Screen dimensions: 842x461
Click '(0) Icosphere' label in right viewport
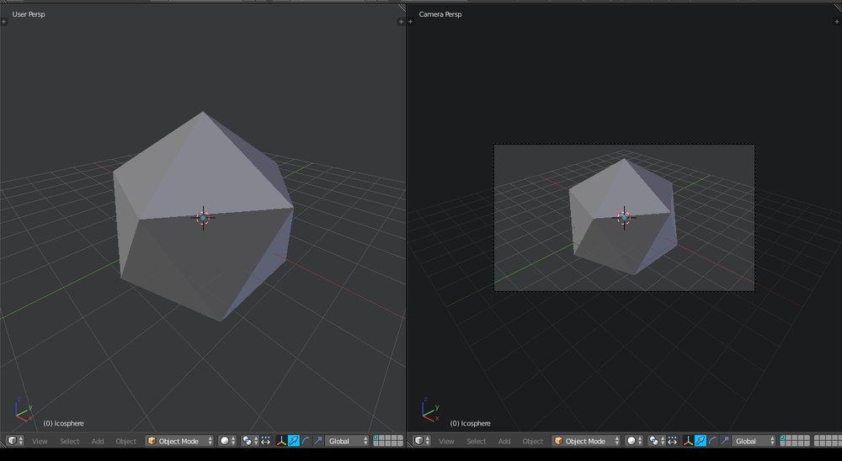pyautogui.click(x=471, y=423)
